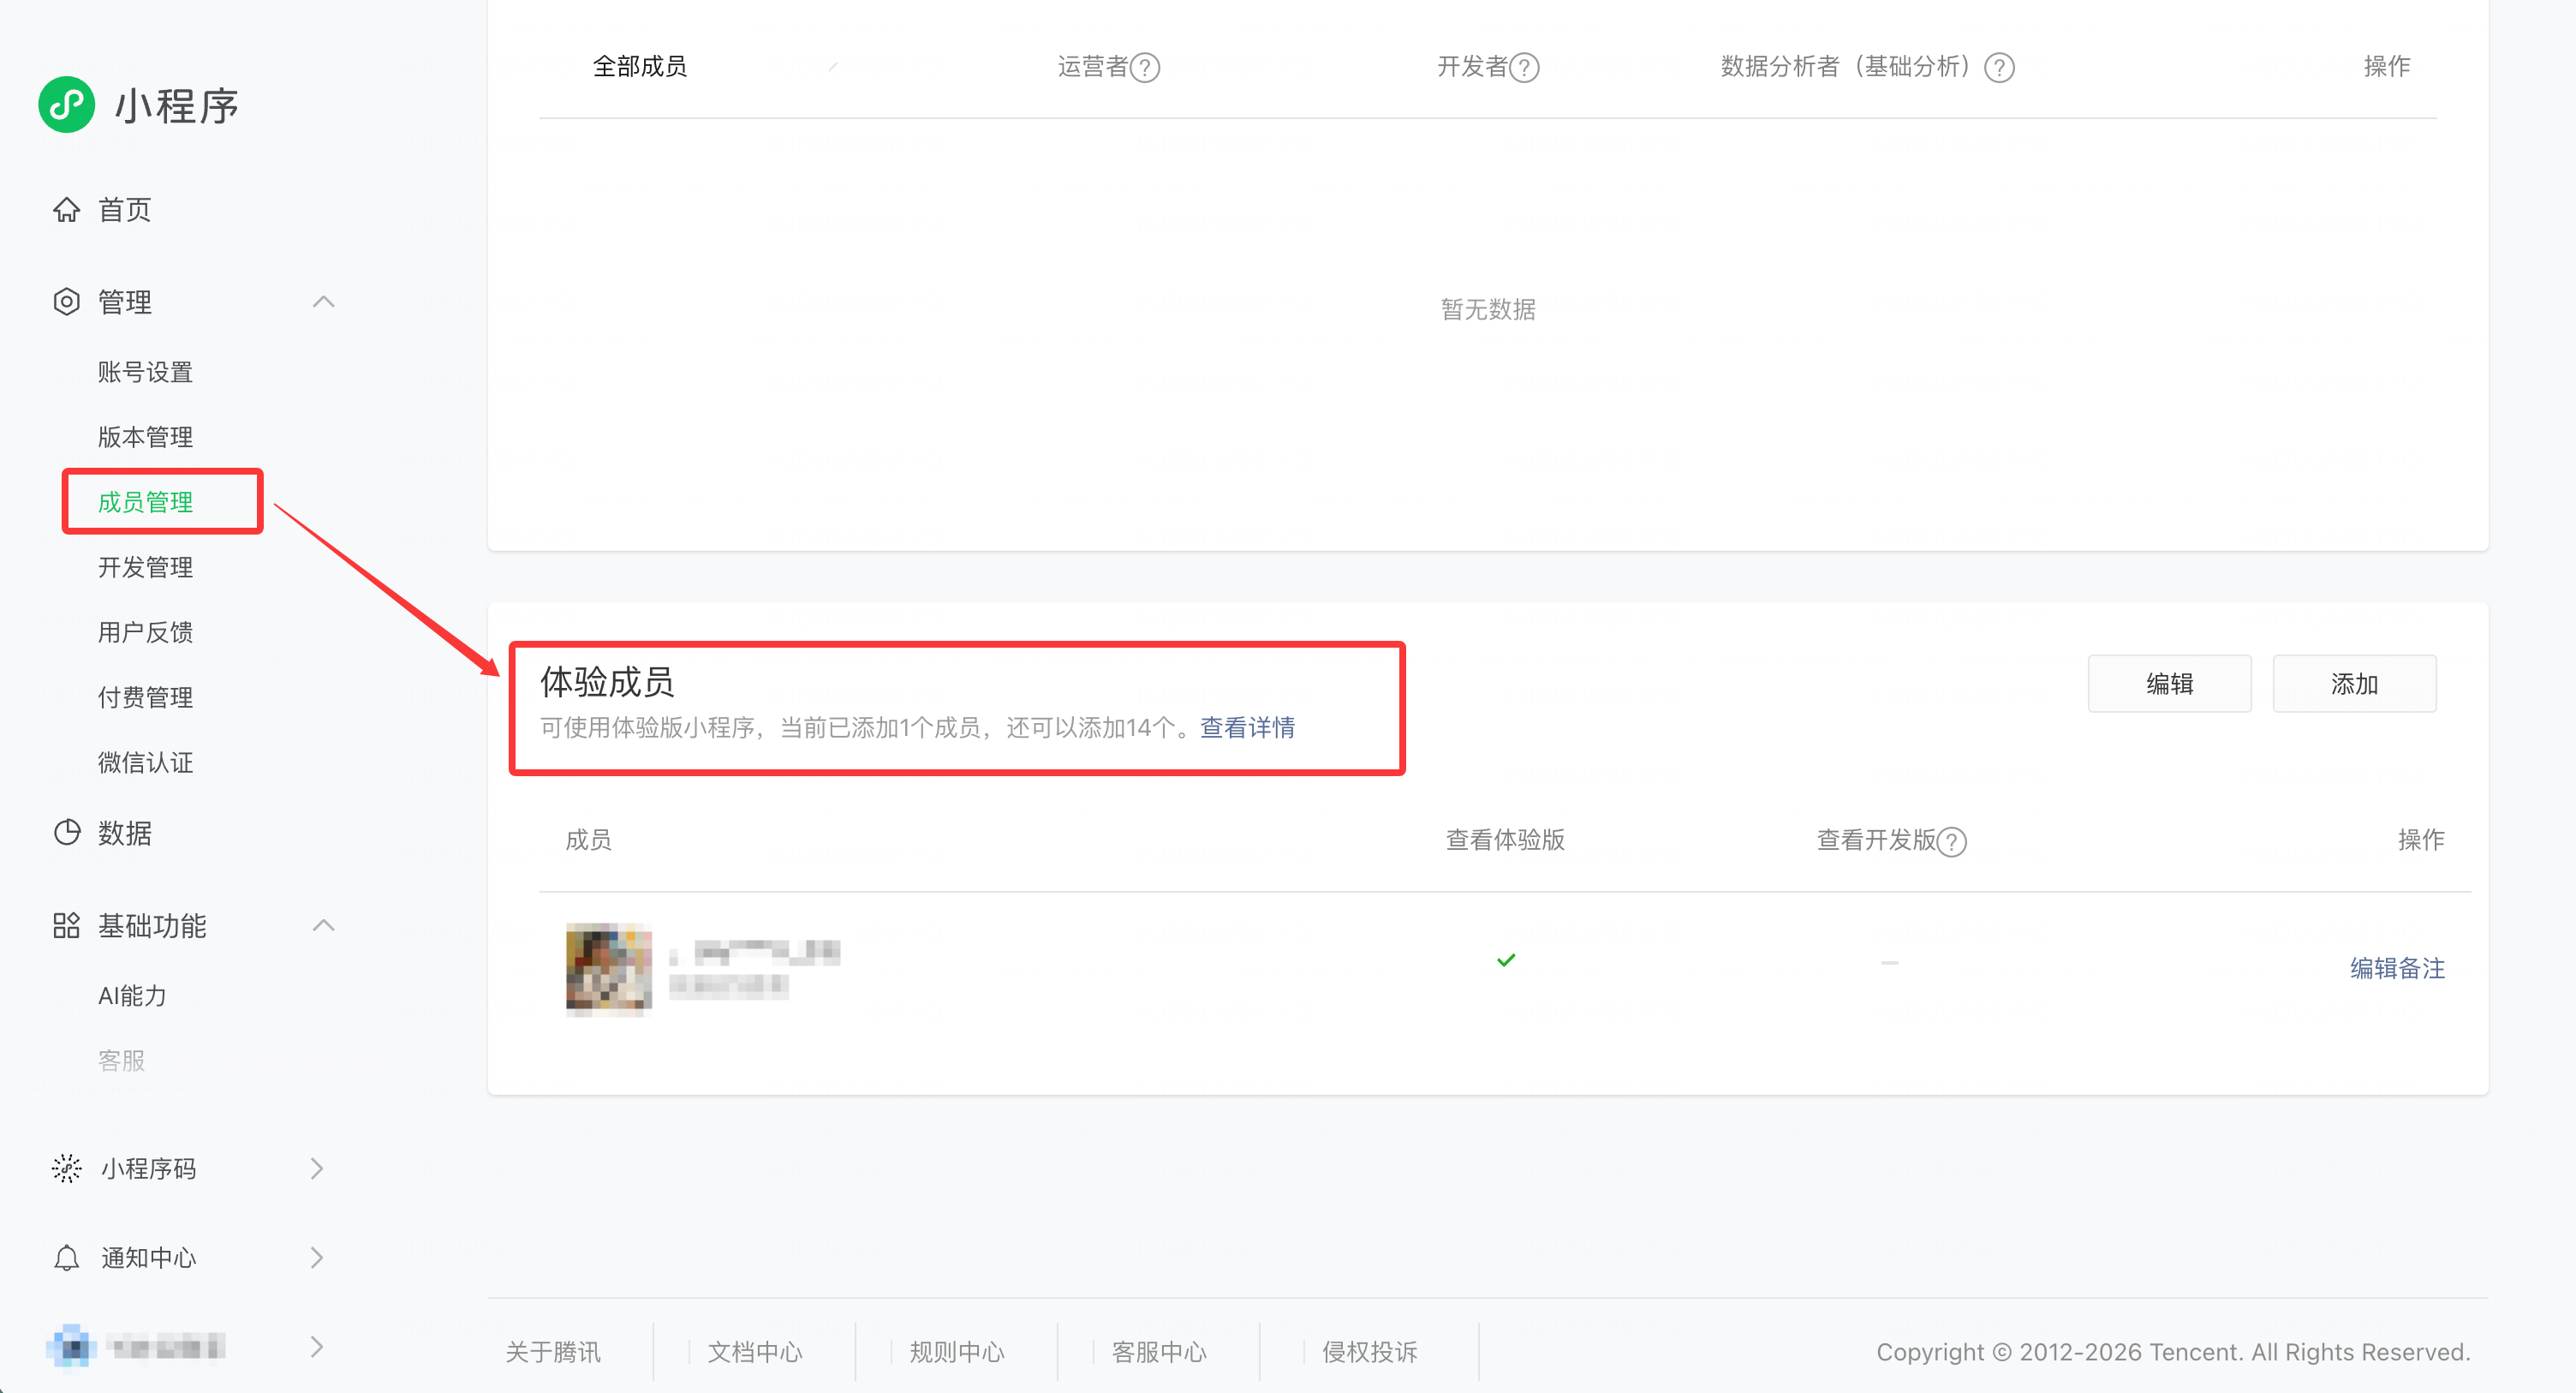This screenshot has height=1393, width=2576.
Task: Open 用户反馈 in the sidebar
Action: pyautogui.click(x=145, y=632)
